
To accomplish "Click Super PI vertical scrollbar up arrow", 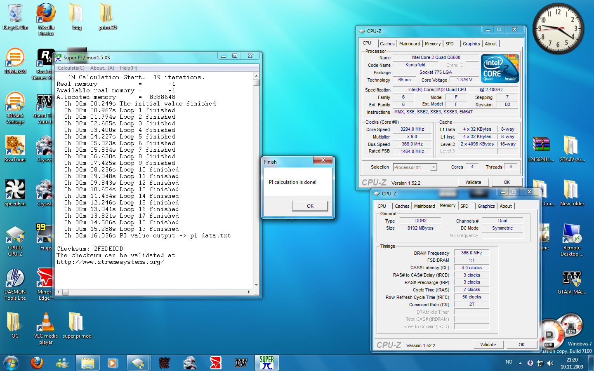I will point(256,76).
